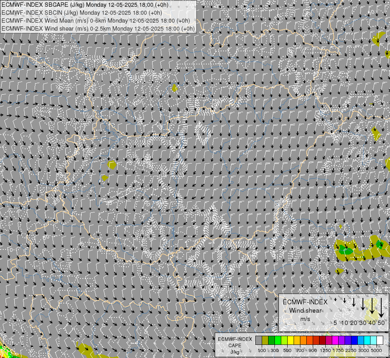Click the Wind shear 0-2.5km title line
The width and height of the screenshot is (390, 358).
pos(98,29)
